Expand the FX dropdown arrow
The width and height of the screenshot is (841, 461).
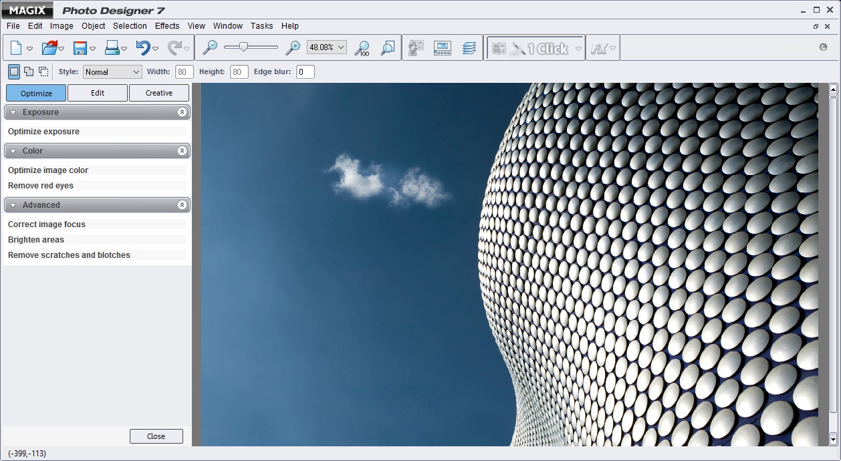point(613,49)
